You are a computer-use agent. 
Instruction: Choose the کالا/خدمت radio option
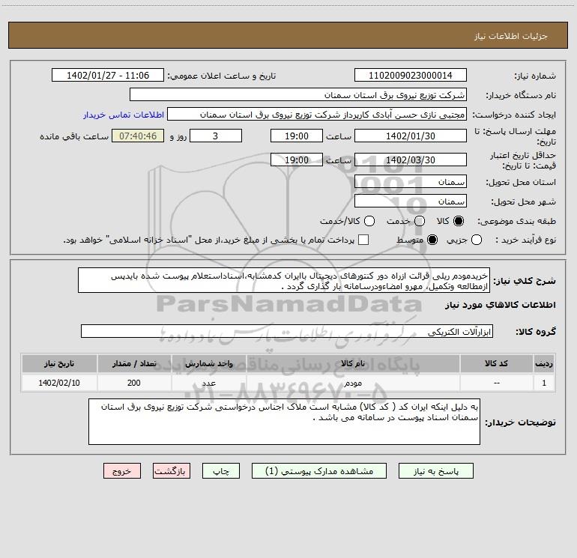(369, 221)
